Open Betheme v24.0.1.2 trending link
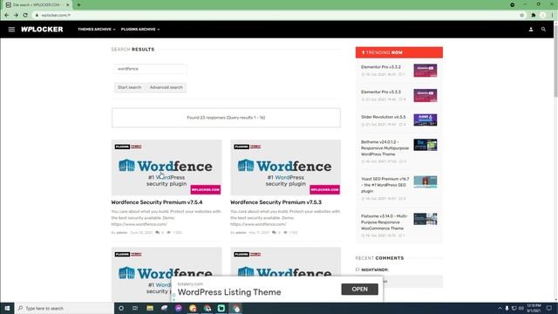The height and width of the screenshot is (314, 558). click(384, 148)
